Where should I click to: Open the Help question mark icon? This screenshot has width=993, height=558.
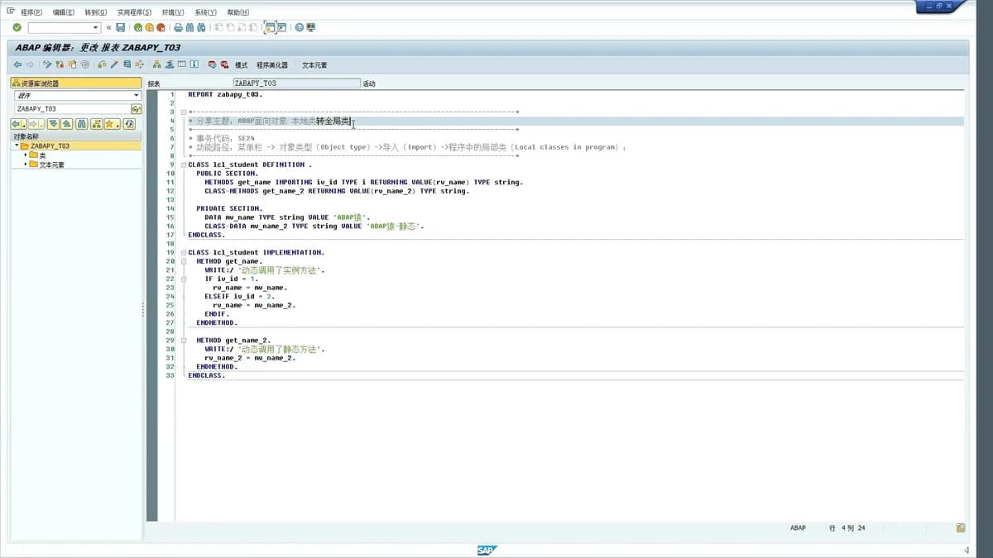[x=299, y=27]
